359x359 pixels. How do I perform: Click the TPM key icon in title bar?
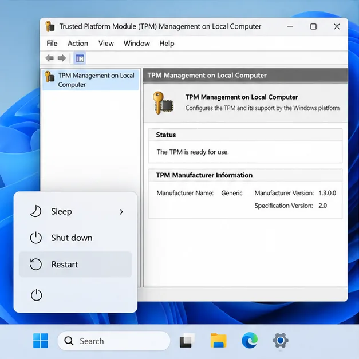click(x=50, y=26)
